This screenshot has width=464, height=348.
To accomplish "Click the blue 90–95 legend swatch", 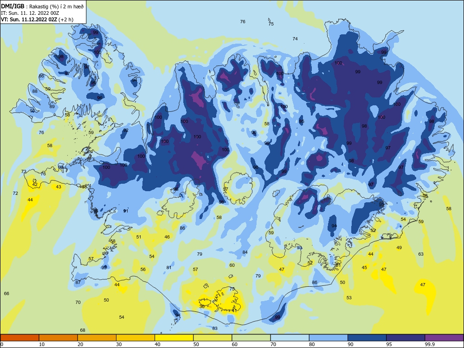I will tap(367, 338).
